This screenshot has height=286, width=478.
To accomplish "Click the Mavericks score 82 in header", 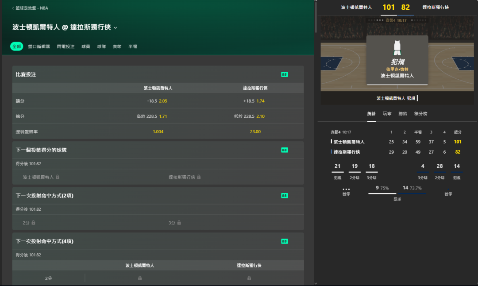I will [405, 8].
